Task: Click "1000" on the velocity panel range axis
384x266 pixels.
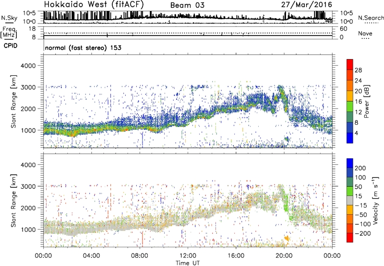Action: tap(28, 230)
